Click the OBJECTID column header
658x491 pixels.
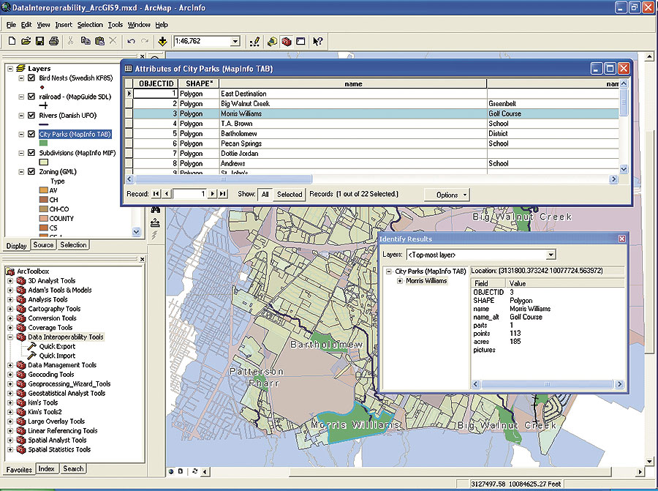(156, 83)
